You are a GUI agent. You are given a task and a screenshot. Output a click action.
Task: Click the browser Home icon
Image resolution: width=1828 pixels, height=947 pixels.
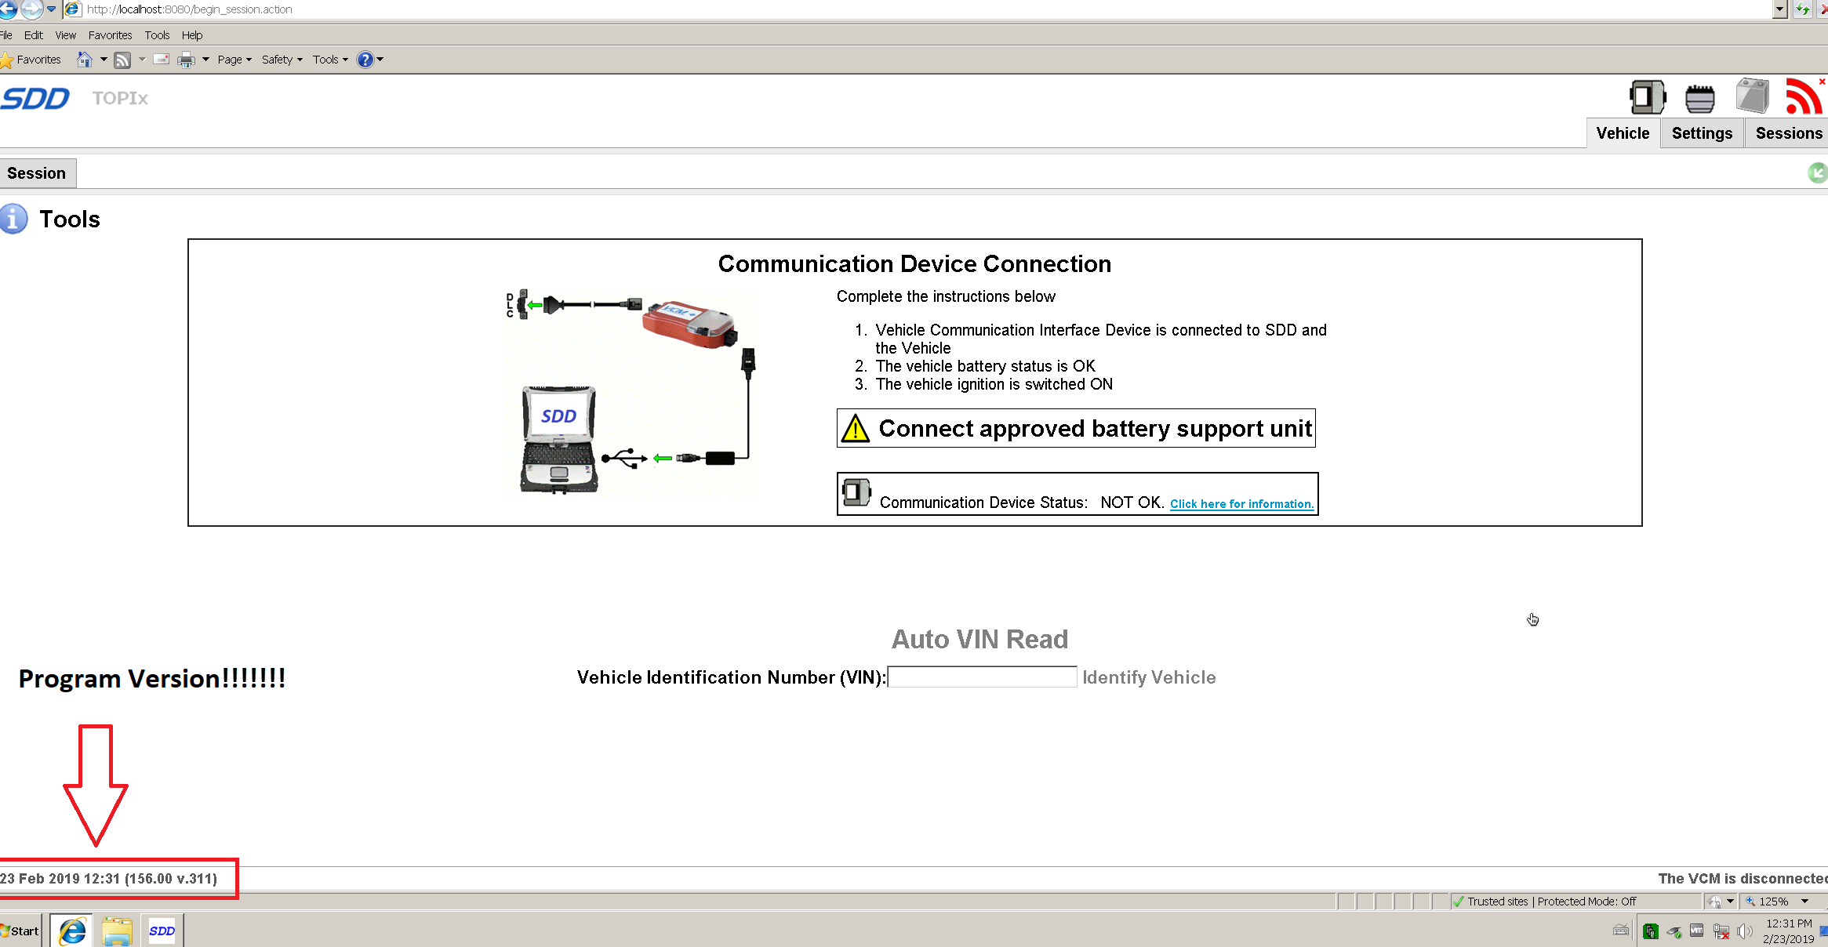point(85,60)
